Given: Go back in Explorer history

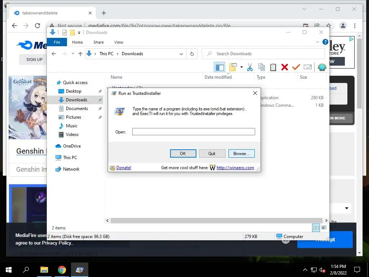Looking at the screenshot, I should point(54,54).
